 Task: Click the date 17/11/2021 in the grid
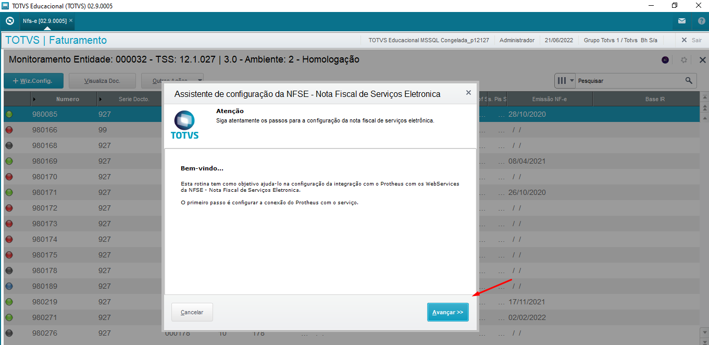tap(527, 302)
